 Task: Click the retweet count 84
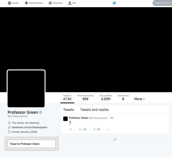85,129
